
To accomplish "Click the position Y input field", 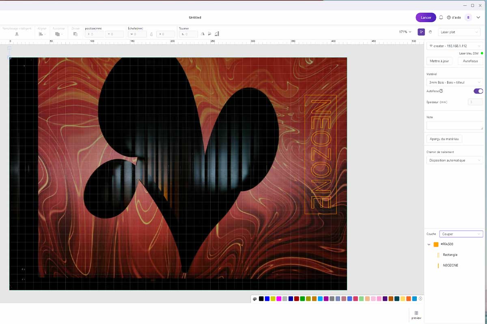I will coord(114,34).
